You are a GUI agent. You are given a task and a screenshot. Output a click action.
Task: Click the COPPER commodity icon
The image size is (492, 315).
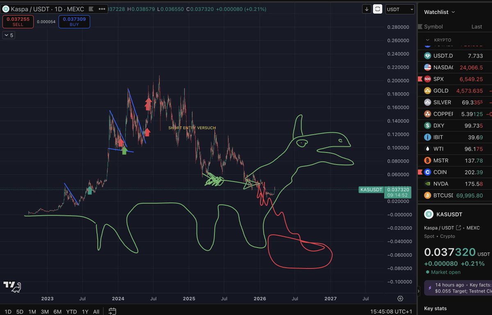coord(428,114)
